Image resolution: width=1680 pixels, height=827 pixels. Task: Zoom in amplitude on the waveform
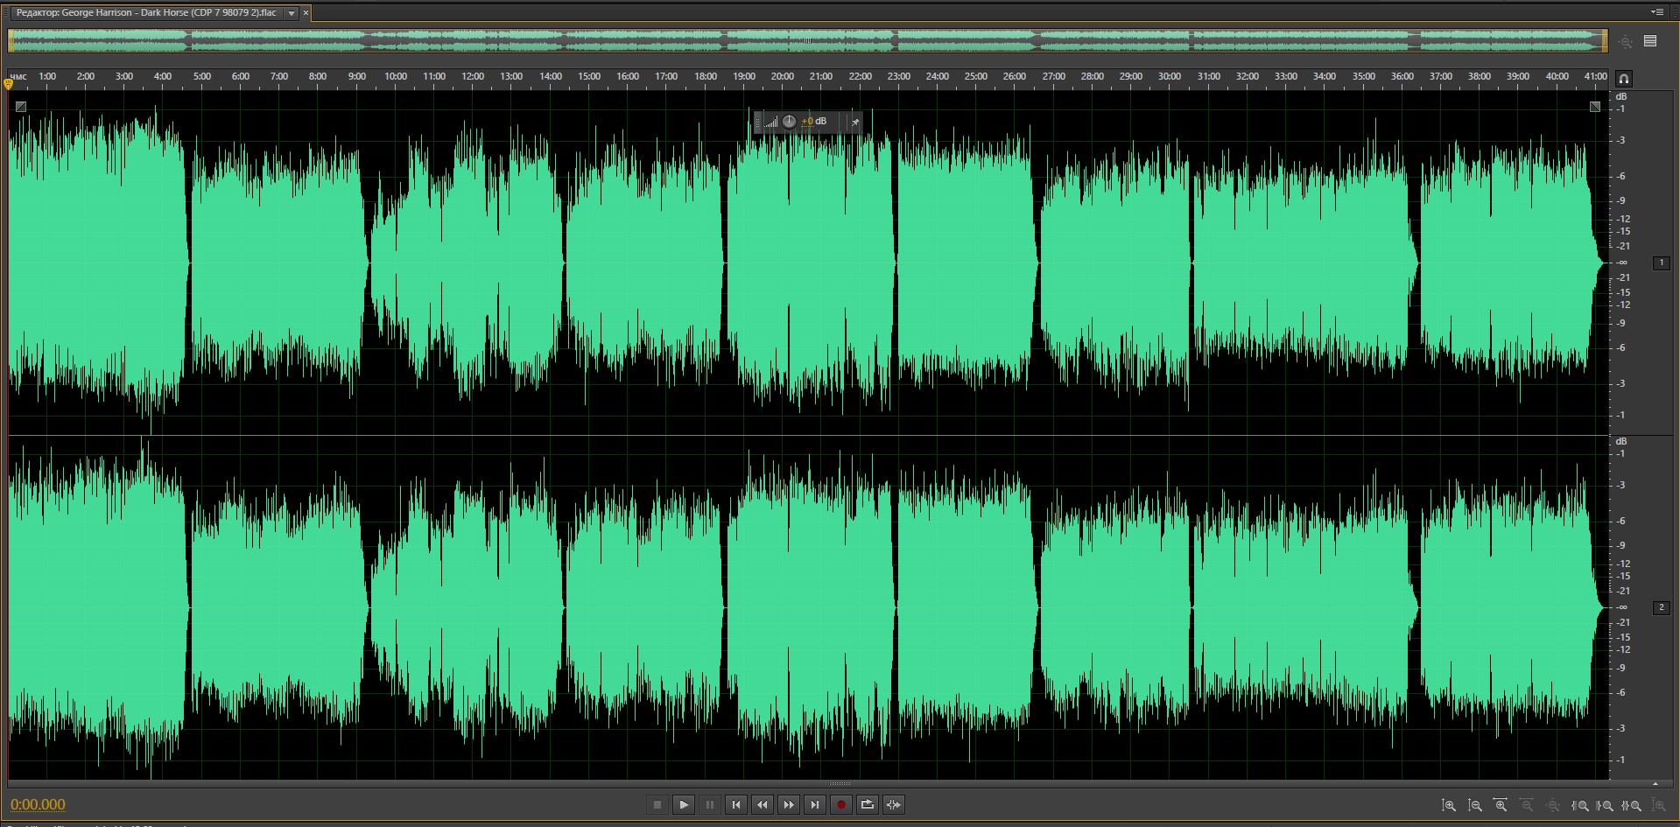point(1449,805)
